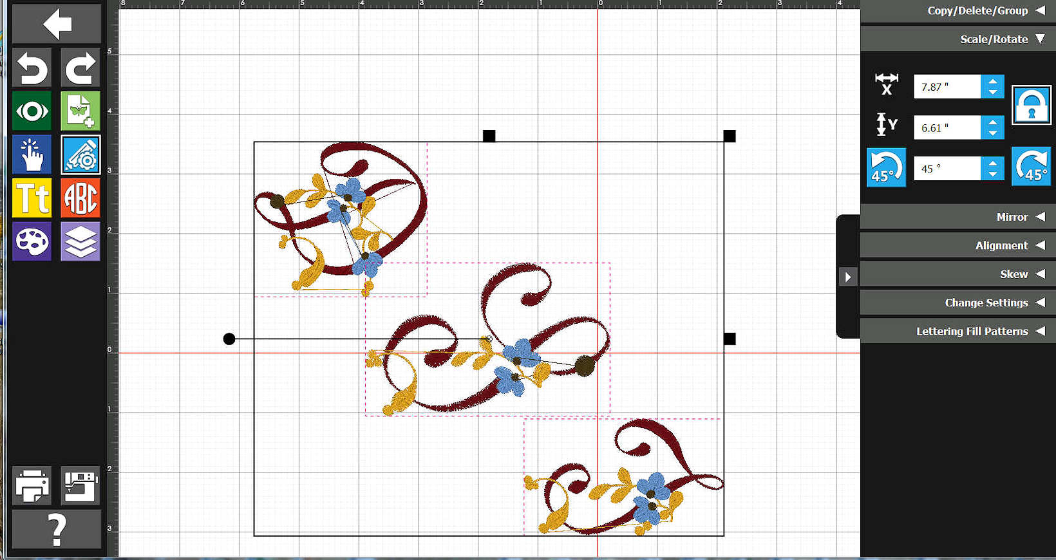Open the edit tools gear icon
Screen dimensions: 1056x560
point(80,154)
